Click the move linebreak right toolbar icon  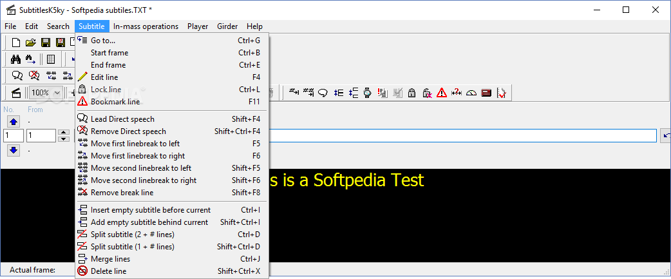click(x=68, y=75)
